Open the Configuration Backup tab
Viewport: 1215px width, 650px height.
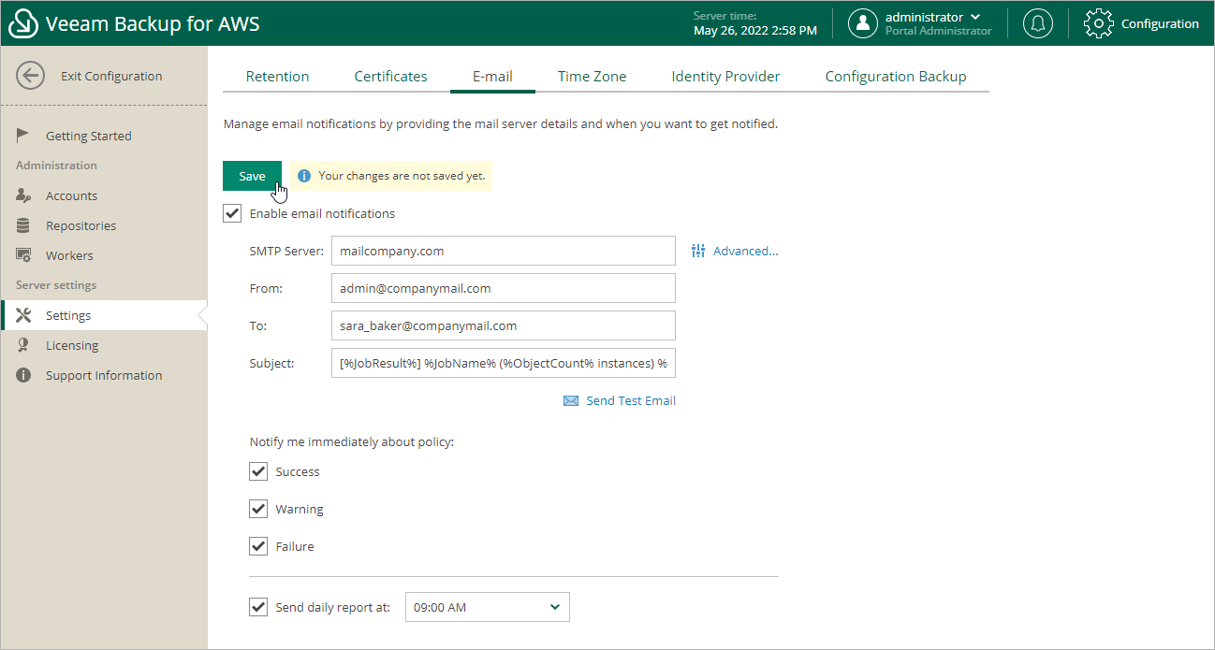895,77
